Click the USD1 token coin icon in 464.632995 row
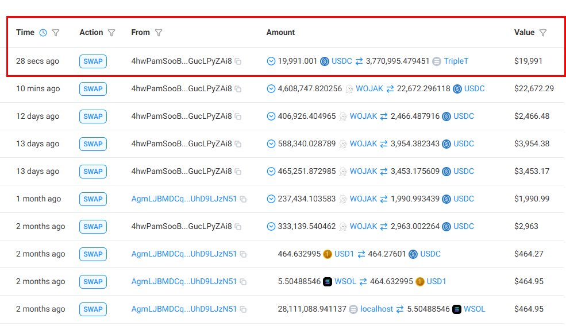Screen dimensions: 566x330 pyautogui.click(x=328, y=254)
